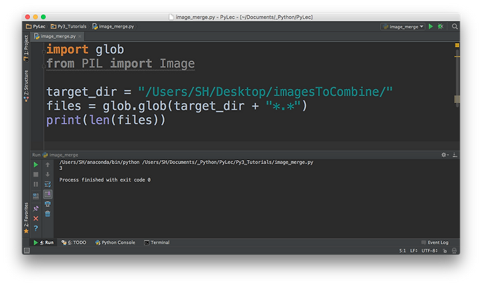Toggle scroll to end of output
This screenshot has height=286, width=482.
tap(48, 194)
